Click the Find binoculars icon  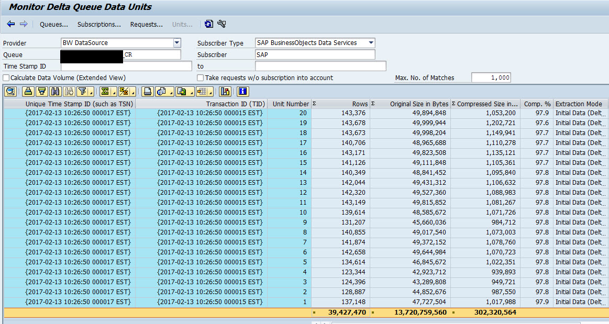point(56,92)
